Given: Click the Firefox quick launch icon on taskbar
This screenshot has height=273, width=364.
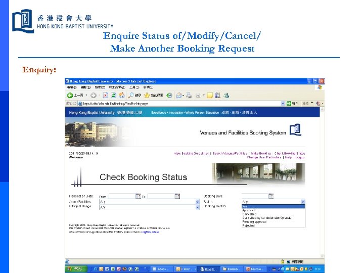Looking at the screenshot, I should (x=125, y=269).
